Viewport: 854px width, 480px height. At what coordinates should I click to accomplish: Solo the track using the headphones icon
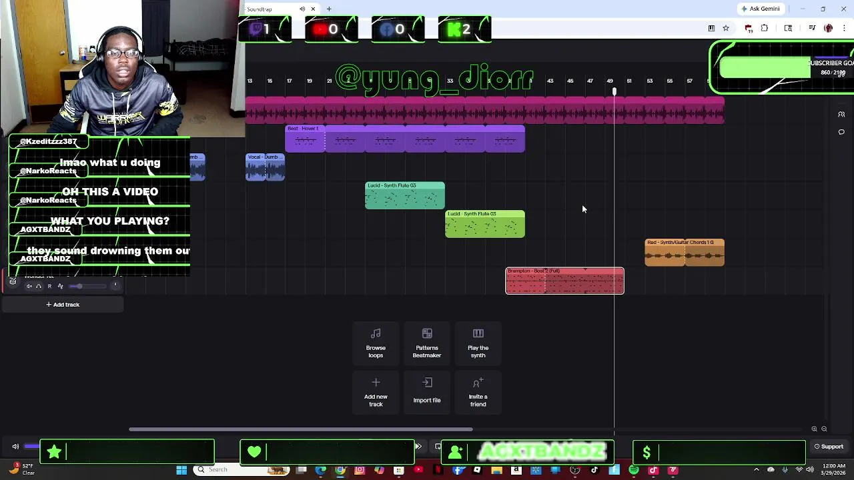pyautogui.click(x=39, y=286)
